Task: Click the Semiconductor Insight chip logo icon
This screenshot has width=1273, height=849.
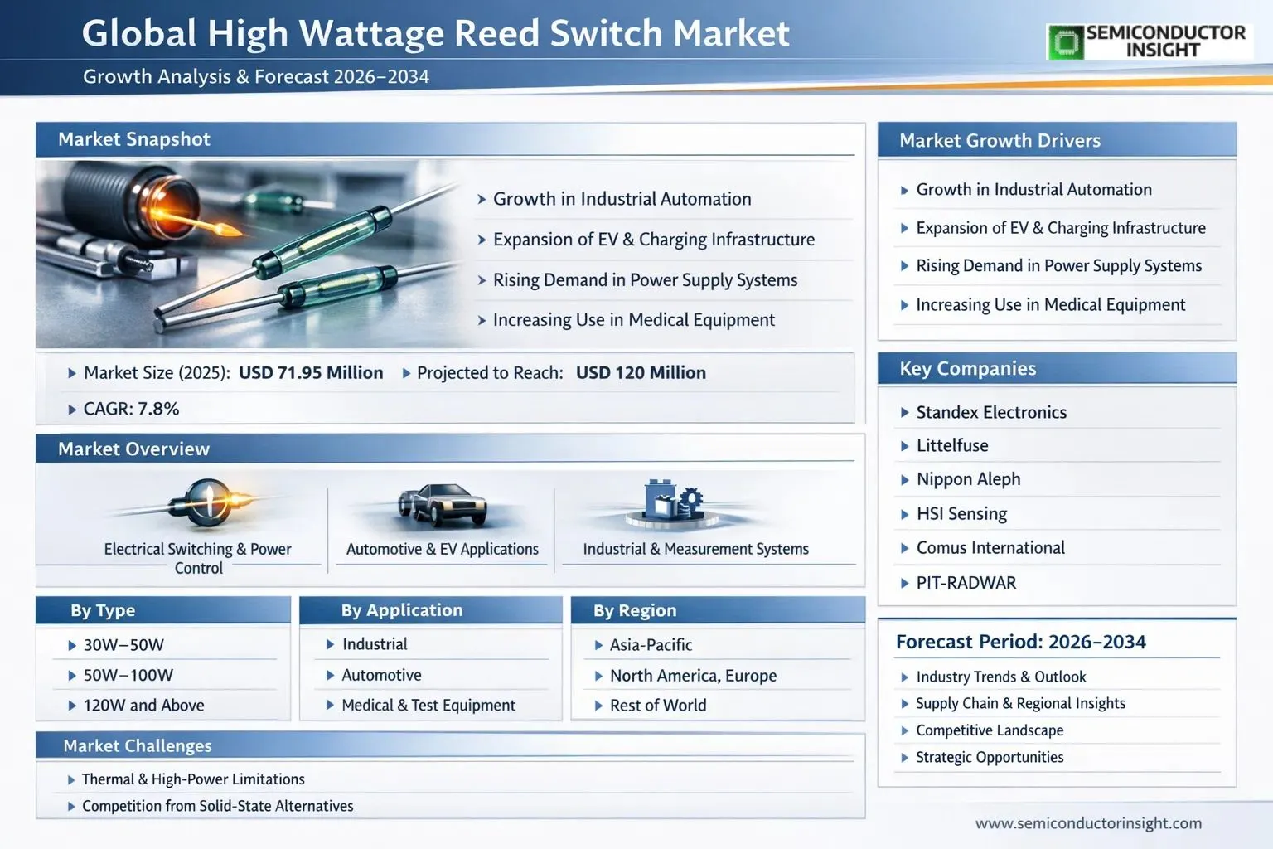Action: 1066,41
